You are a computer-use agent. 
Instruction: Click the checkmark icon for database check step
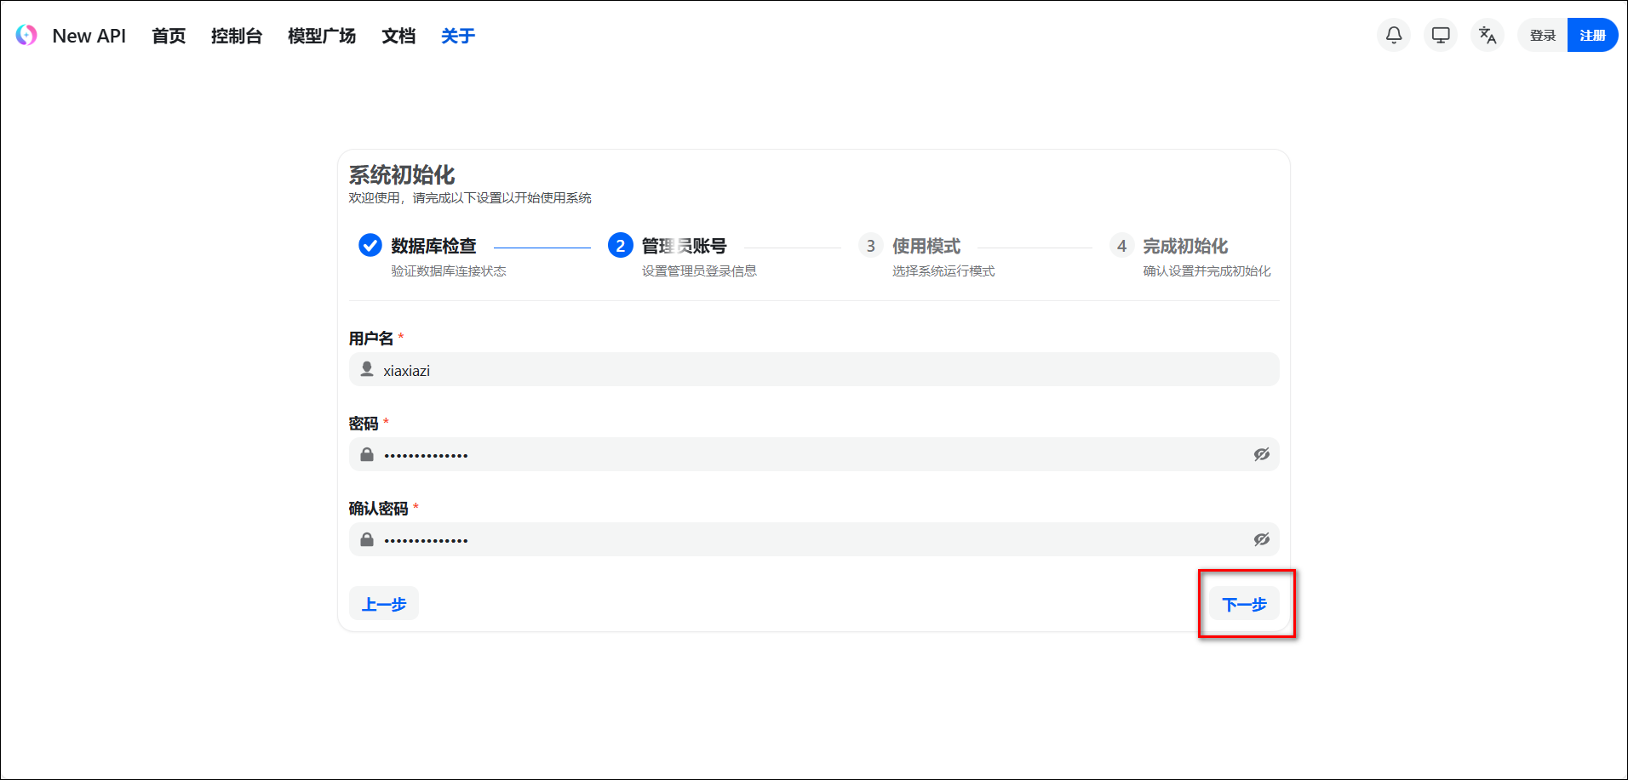coord(370,245)
